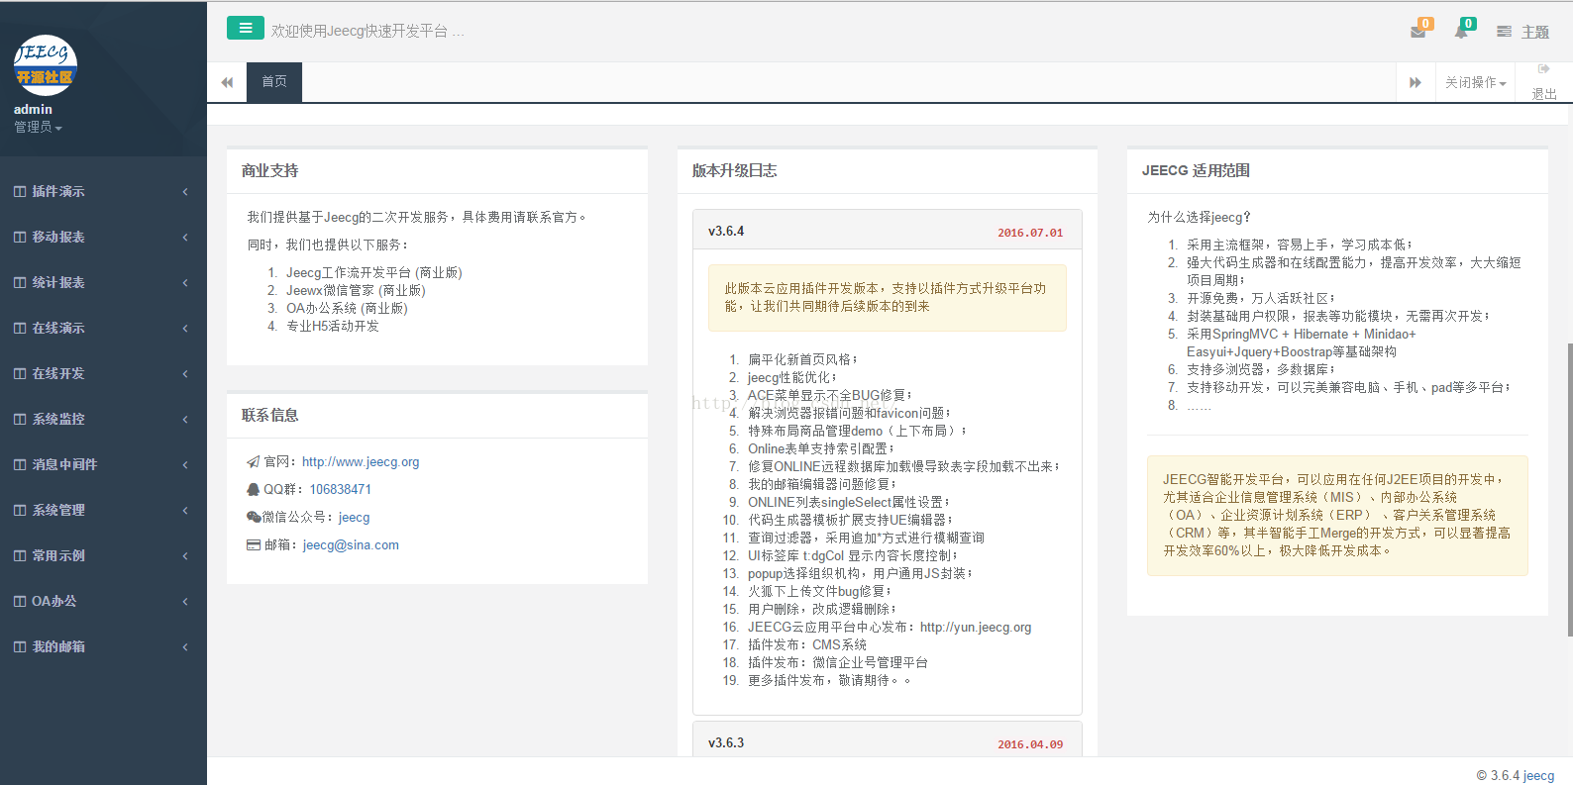The image size is (1573, 785).
Task: Open the 在线演示 sidebar menu
Action: [103, 328]
